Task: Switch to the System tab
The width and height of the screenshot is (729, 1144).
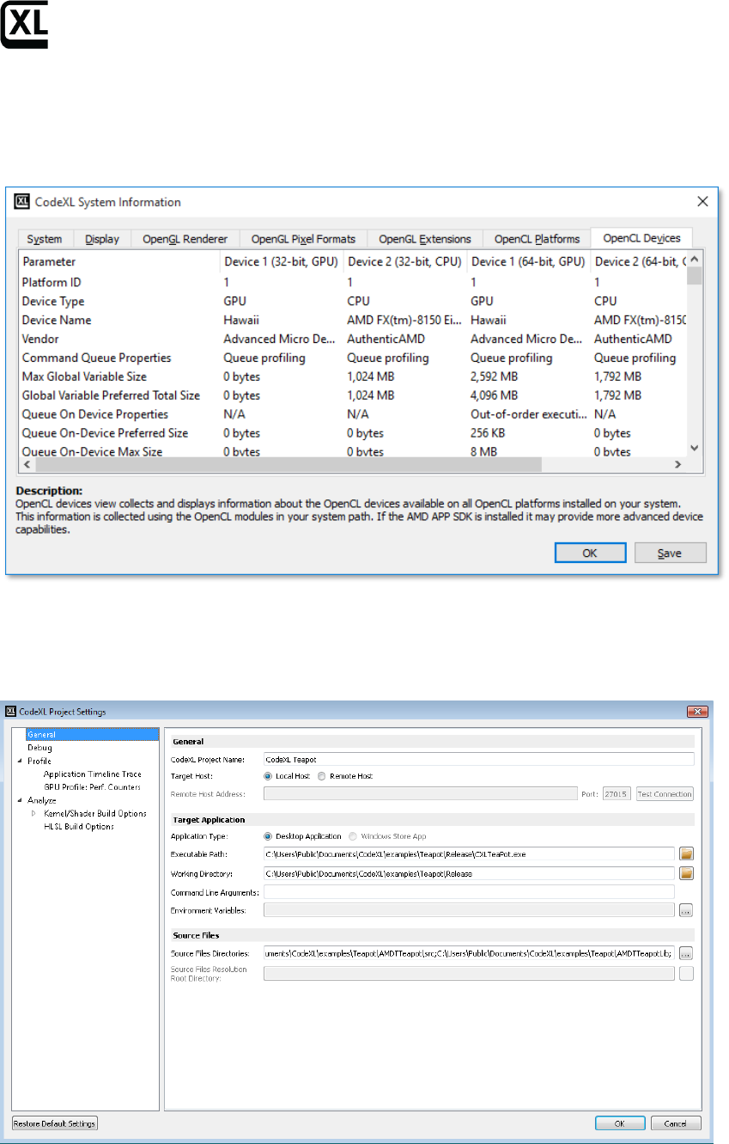Action: coord(45,239)
